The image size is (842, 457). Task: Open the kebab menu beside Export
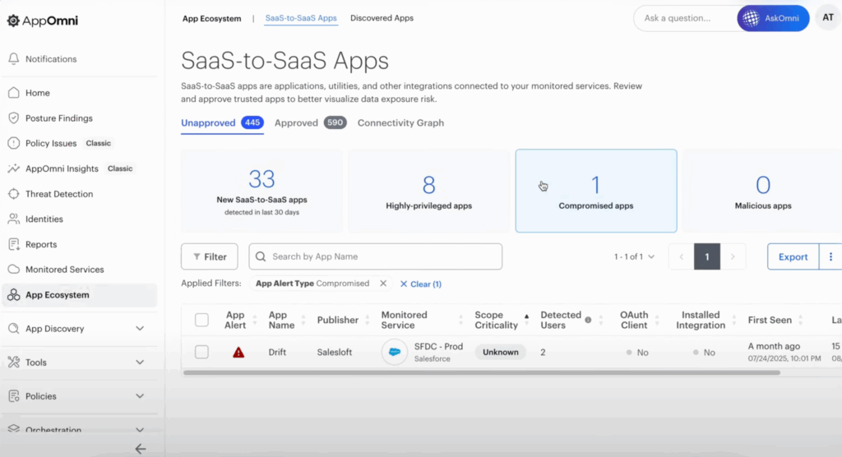[830, 256]
